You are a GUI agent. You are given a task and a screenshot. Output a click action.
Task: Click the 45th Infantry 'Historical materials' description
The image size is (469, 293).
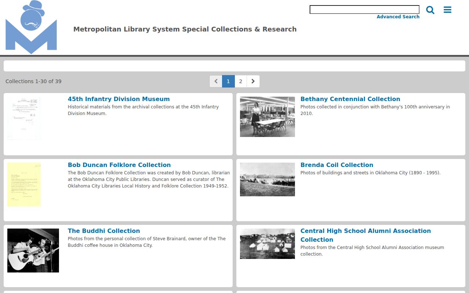(143, 110)
